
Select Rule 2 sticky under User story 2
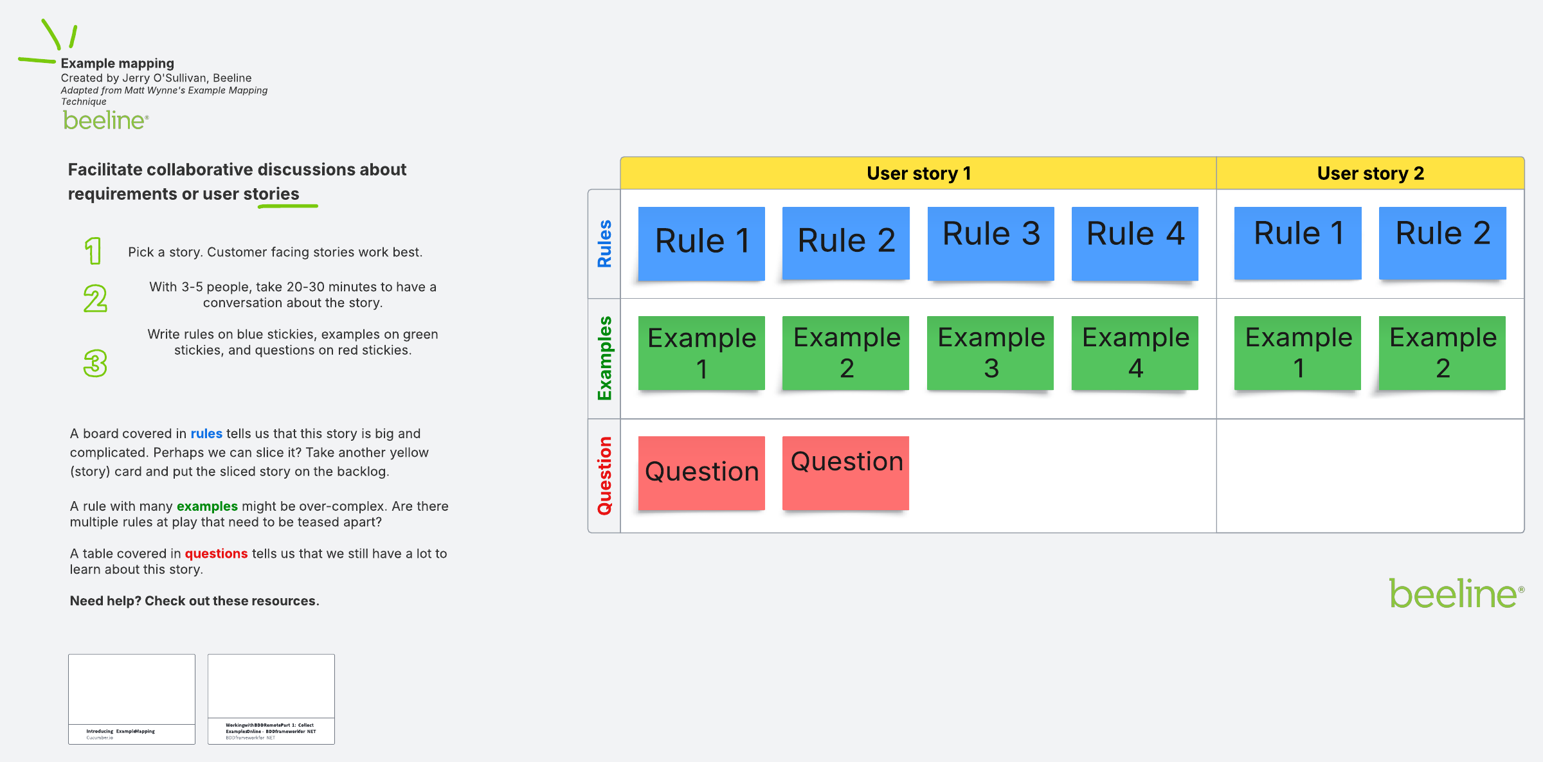1442,243
